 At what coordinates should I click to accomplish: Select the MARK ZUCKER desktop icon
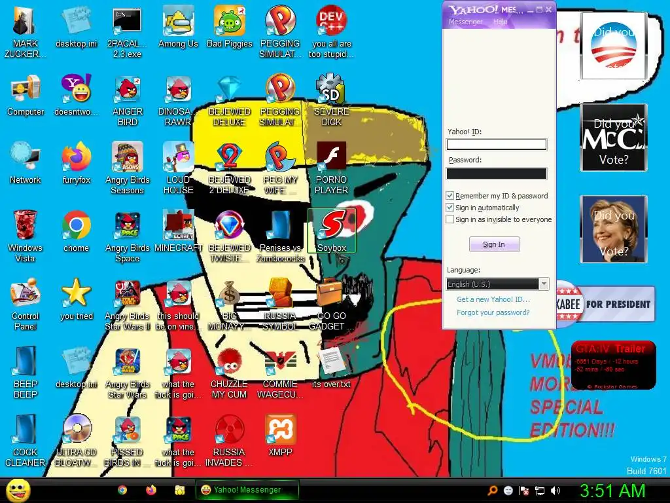click(x=26, y=31)
